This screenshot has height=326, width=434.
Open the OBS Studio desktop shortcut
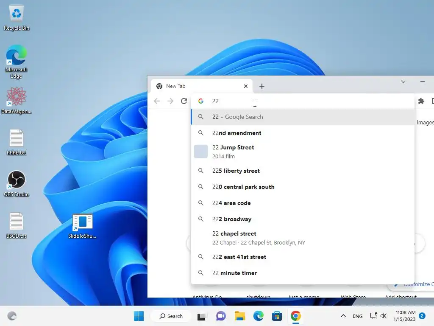pos(17,183)
